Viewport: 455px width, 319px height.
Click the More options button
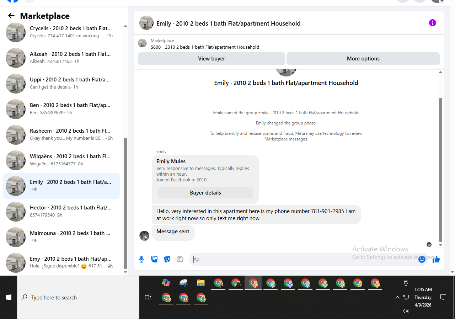pos(363,59)
